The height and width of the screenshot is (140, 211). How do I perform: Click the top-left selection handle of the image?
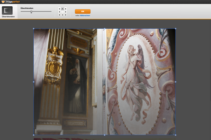(x=34, y=29)
